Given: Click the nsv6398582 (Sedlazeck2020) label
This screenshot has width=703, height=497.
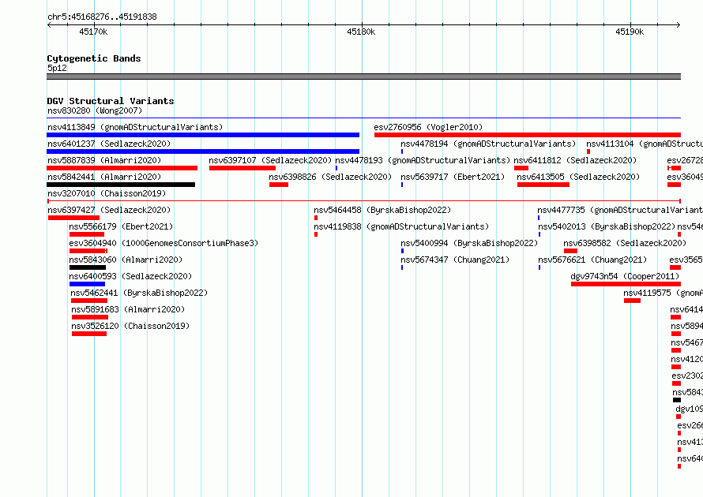Looking at the screenshot, I should coord(625,243).
